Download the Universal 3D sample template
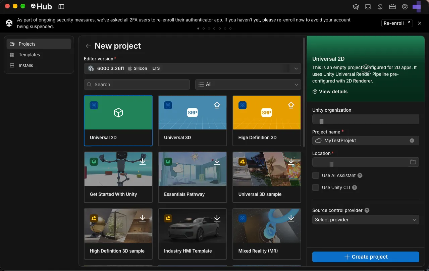 291,162
